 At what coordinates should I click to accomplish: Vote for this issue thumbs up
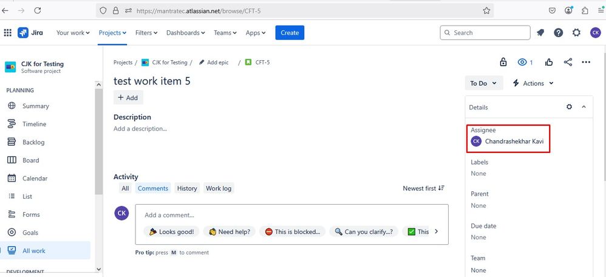click(x=549, y=63)
